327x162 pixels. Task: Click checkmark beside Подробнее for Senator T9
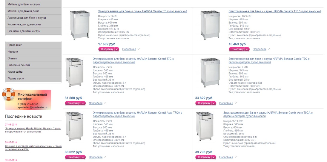[139, 49]
